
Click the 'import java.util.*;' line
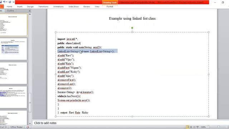(x=68, y=39)
